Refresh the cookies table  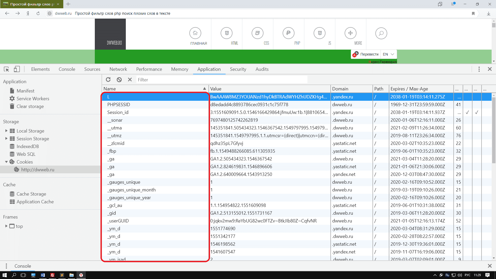(108, 80)
